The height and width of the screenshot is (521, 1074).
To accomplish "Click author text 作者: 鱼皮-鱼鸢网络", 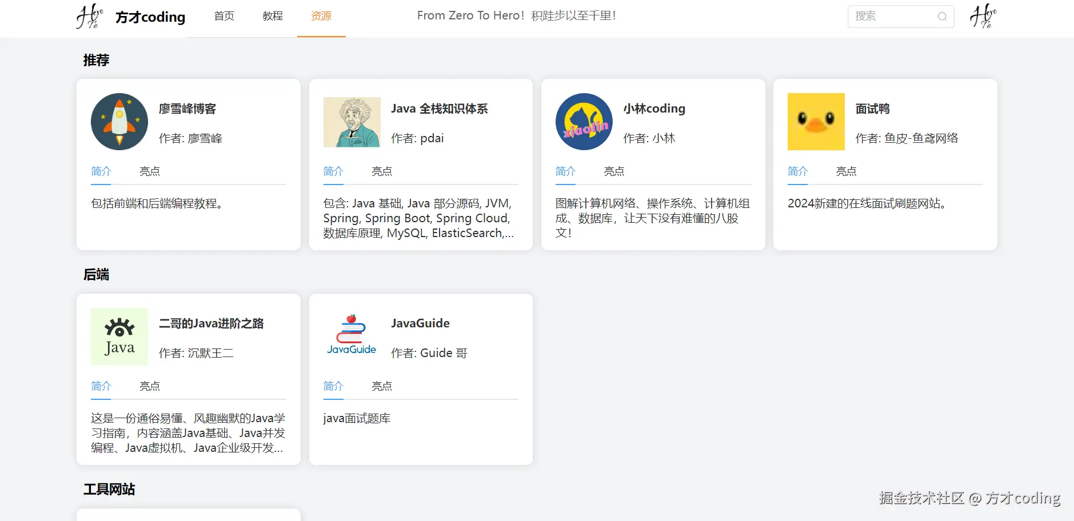I will point(907,138).
